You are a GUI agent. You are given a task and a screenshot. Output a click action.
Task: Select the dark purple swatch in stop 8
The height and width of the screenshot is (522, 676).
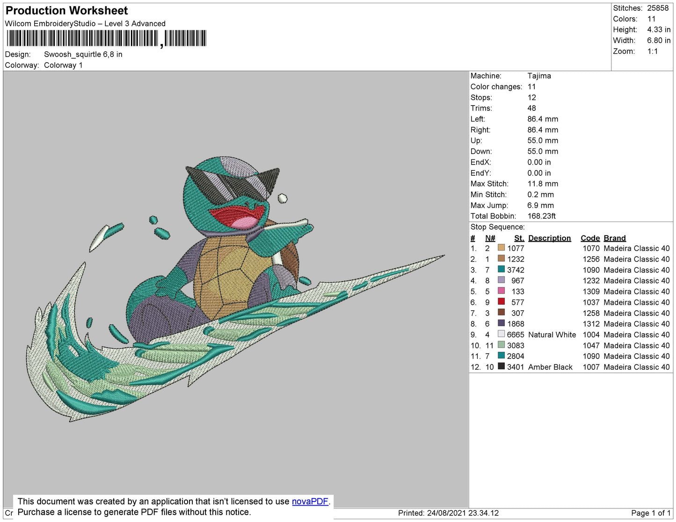501,323
